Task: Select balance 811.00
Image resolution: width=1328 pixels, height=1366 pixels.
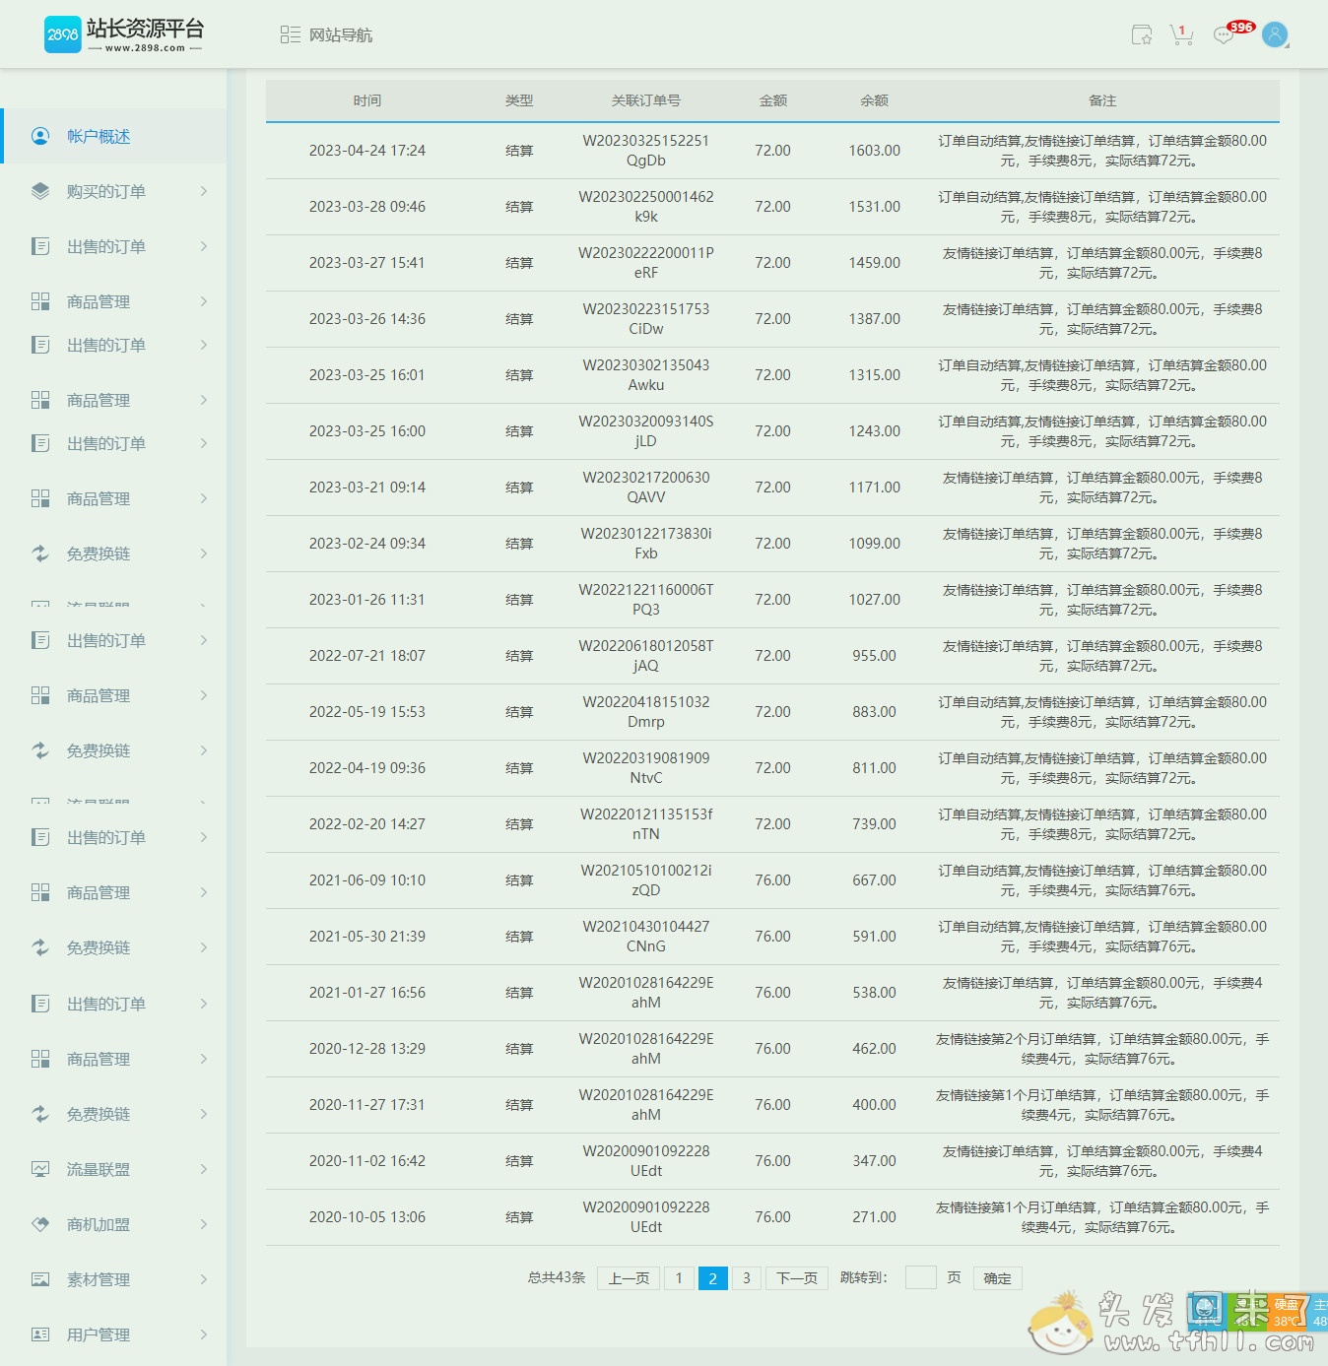Action: point(875,768)
